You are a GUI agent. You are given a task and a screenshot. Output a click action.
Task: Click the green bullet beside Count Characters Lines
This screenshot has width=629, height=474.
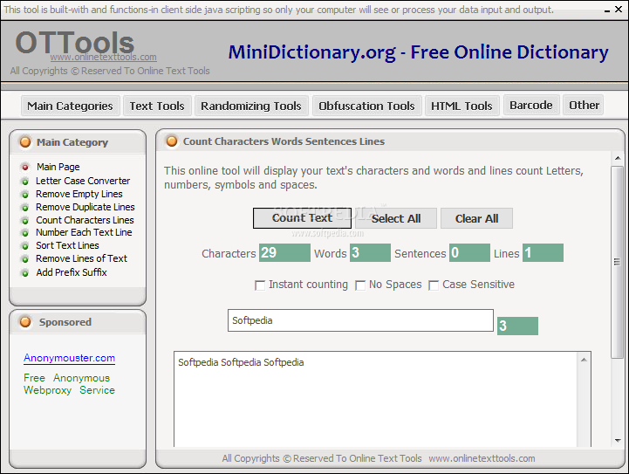coord(25,221)
